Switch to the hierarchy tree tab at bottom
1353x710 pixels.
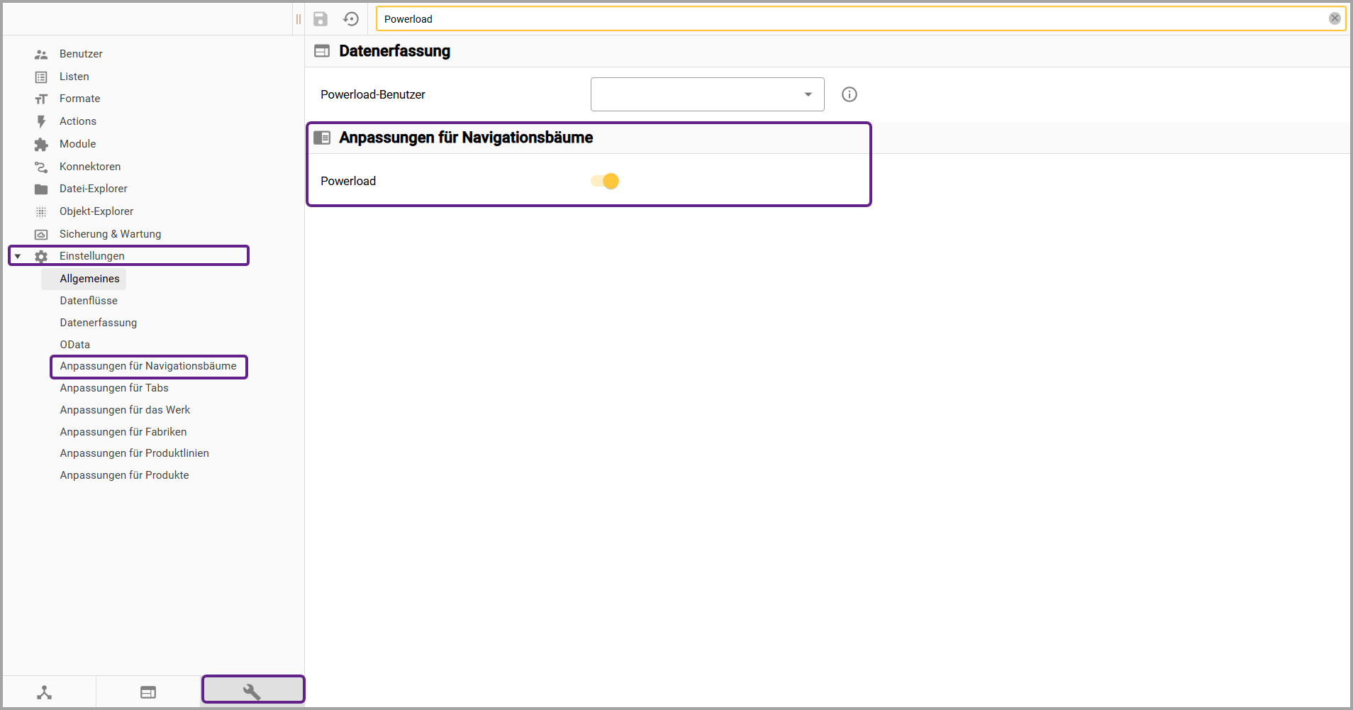point(45,692)
